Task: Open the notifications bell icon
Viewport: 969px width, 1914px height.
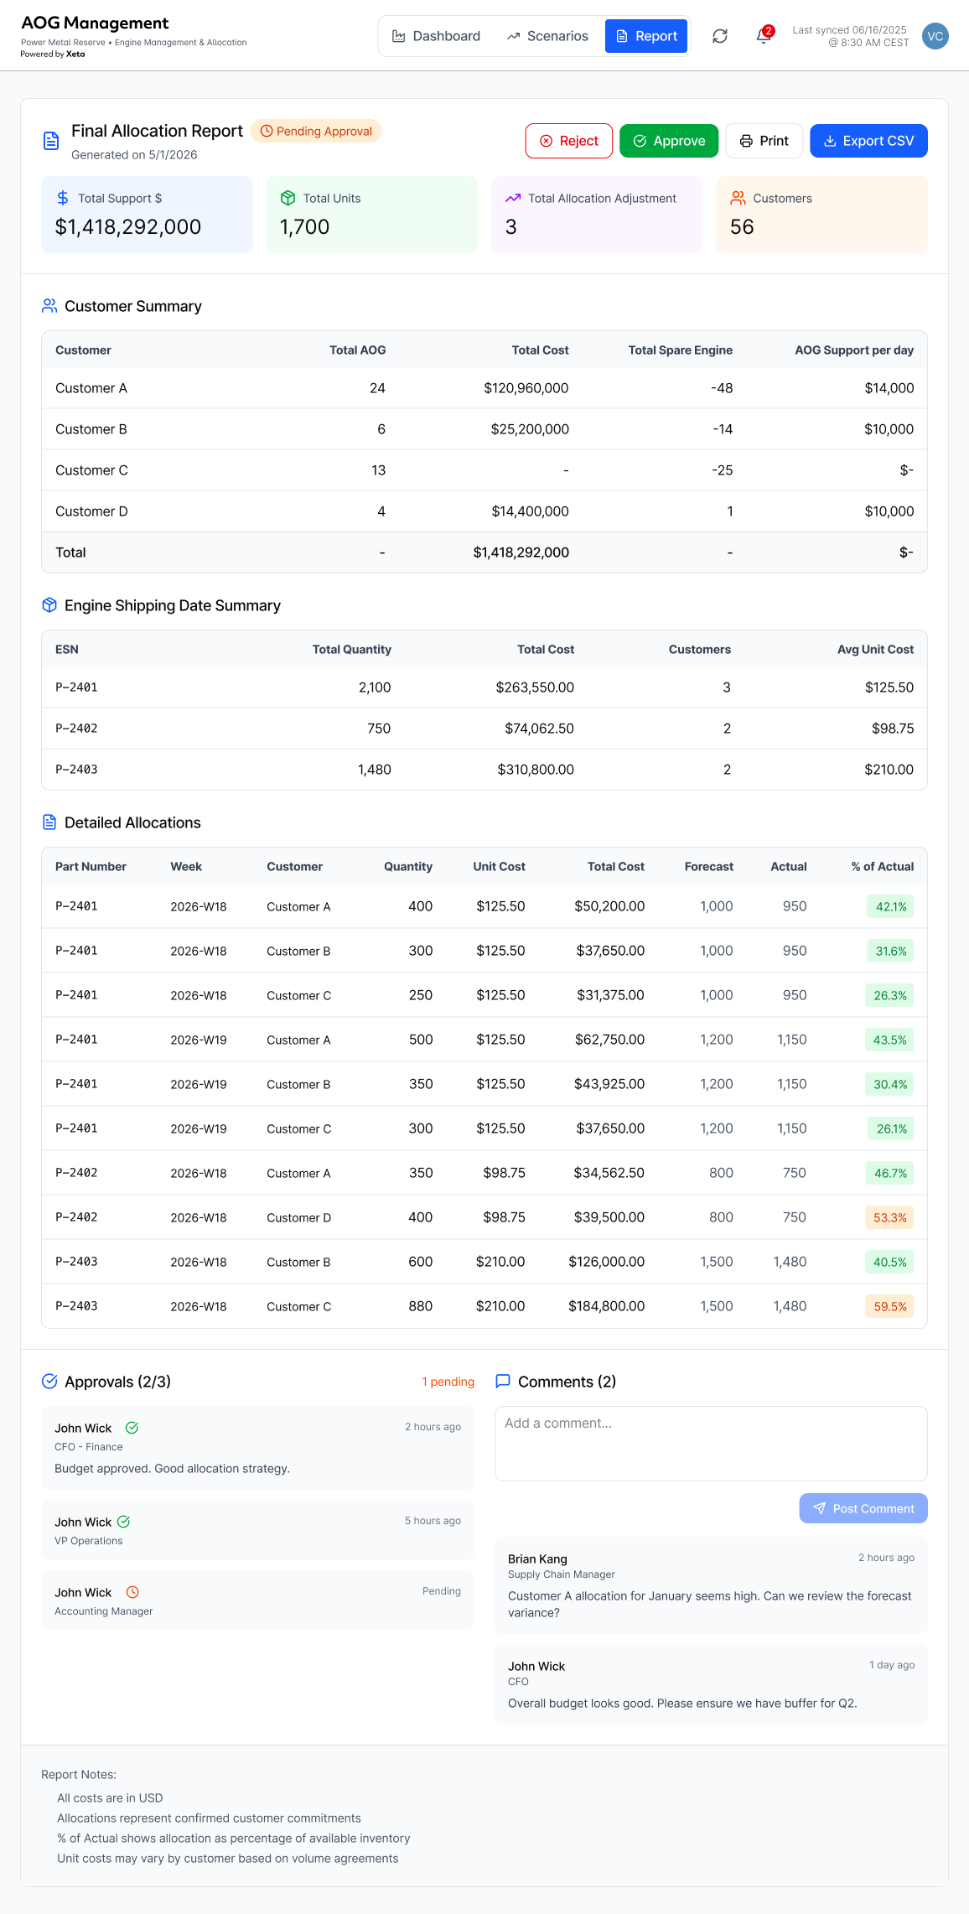Action: (764, 36)
